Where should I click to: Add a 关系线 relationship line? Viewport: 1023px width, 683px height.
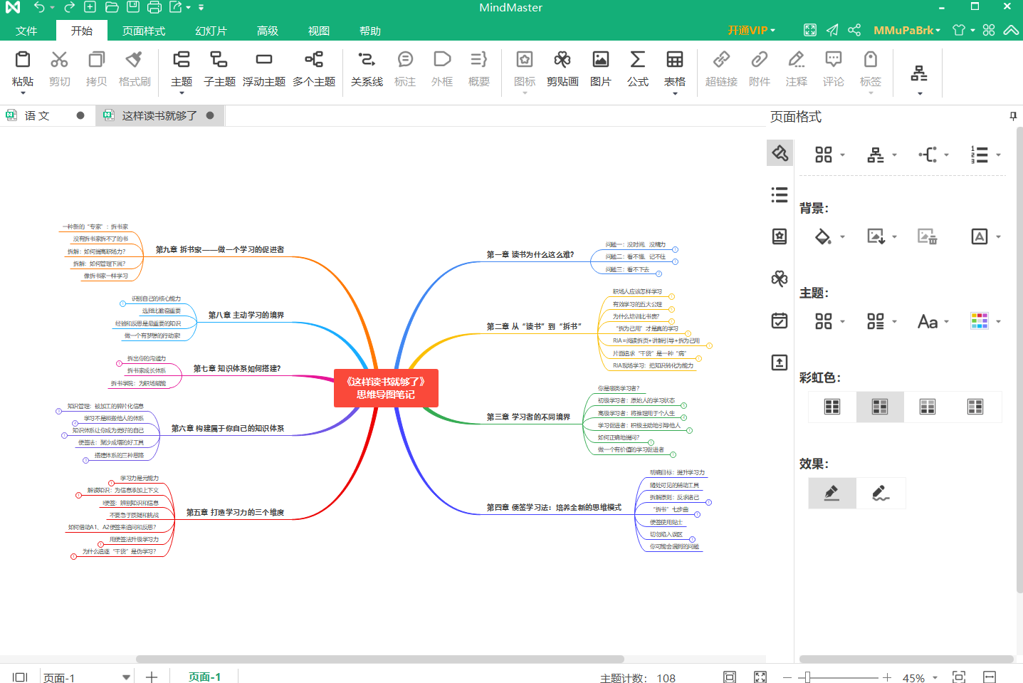pos(367,69)
